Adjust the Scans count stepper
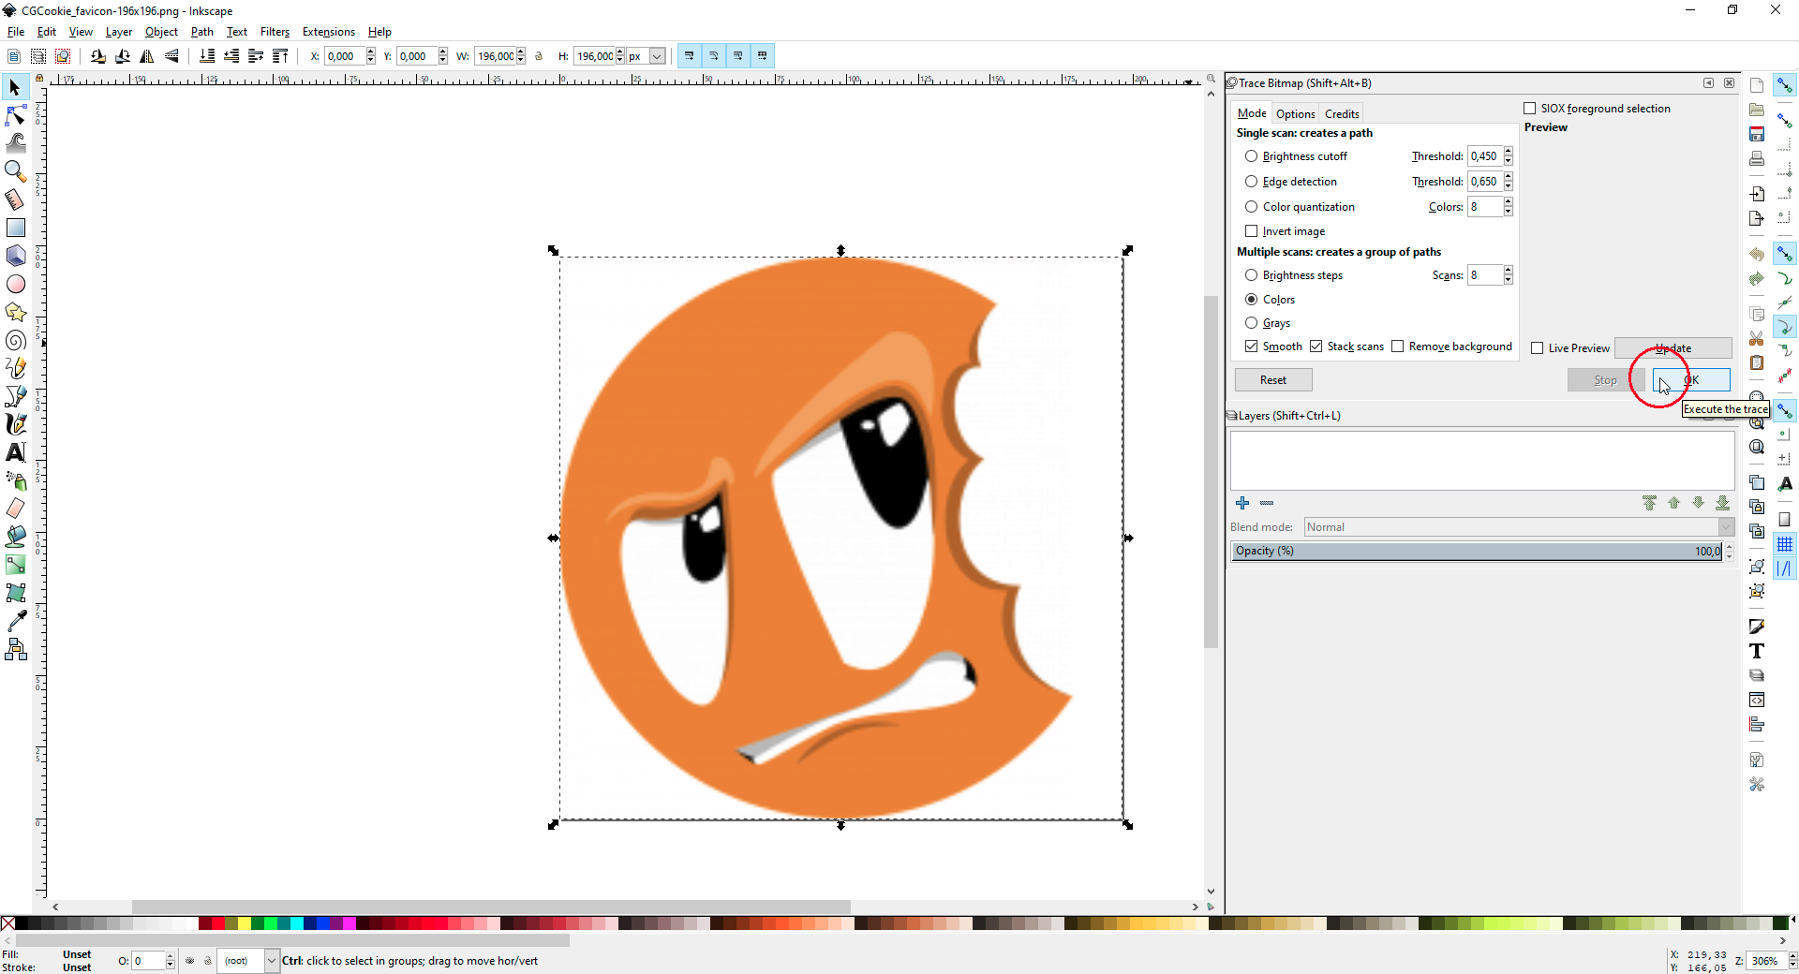 (1509, 275)
